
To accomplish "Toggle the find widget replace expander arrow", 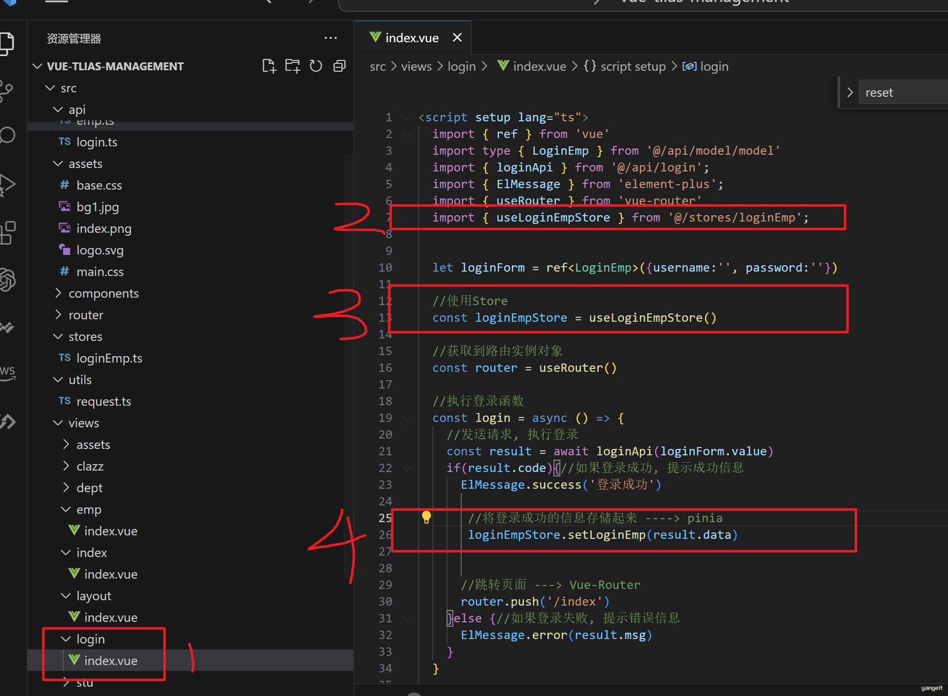I will [850, 92].
